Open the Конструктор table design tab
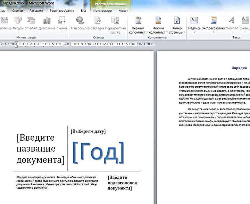The width and height of the screenshot is (250, 204). pos(102,11)
